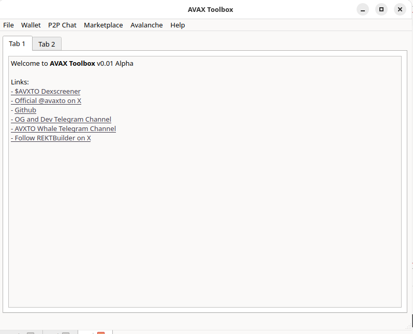Visit Official @avaxto on X link
The image size is (413, 334).
point(47,101)
